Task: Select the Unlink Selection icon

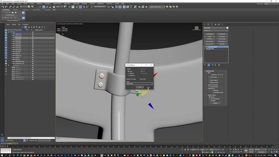Action: coord(14,7)
